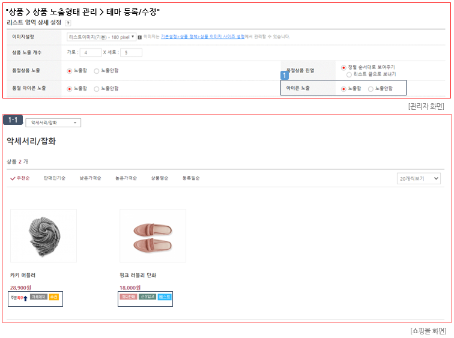Open the 리스트이미지(기본) image size dropdown

click(x=102, y=37)
